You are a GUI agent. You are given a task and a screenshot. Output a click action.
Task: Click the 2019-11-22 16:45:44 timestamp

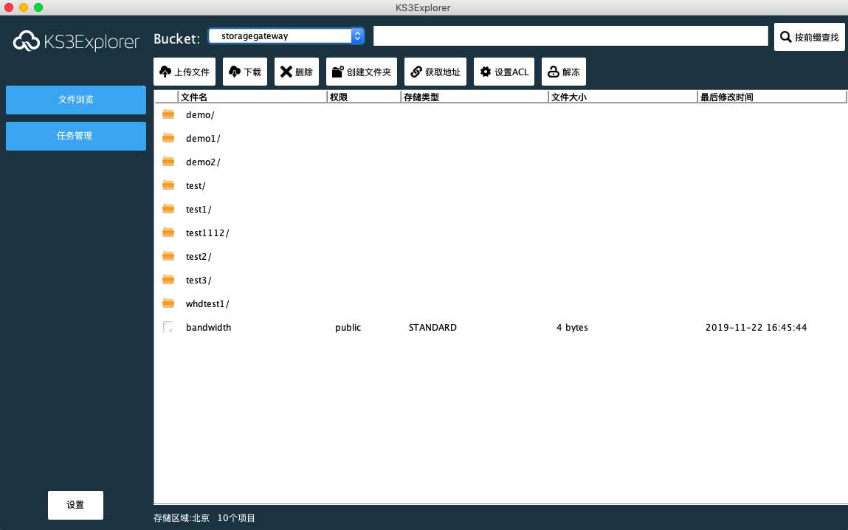(756, 327)
